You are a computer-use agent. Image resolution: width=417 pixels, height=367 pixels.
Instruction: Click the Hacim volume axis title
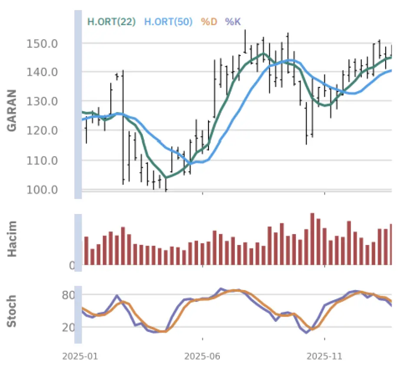[x=12, y=238]
